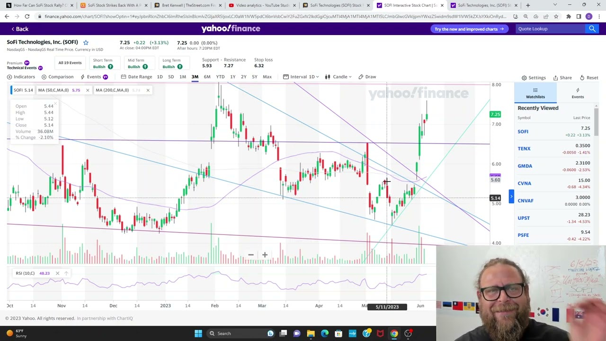Click the Quote Lookup search field

click(550, 29)
